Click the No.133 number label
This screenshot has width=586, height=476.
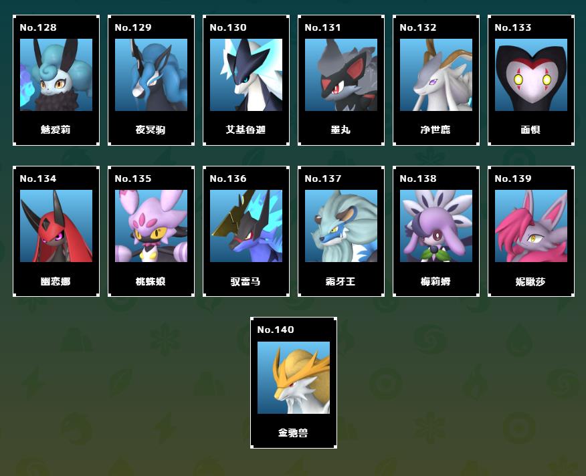[512, 27]
